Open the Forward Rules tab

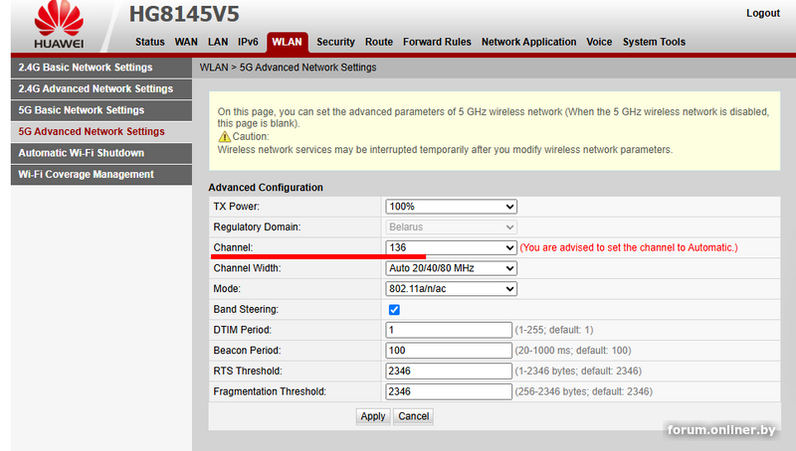(x=437, y=42)
